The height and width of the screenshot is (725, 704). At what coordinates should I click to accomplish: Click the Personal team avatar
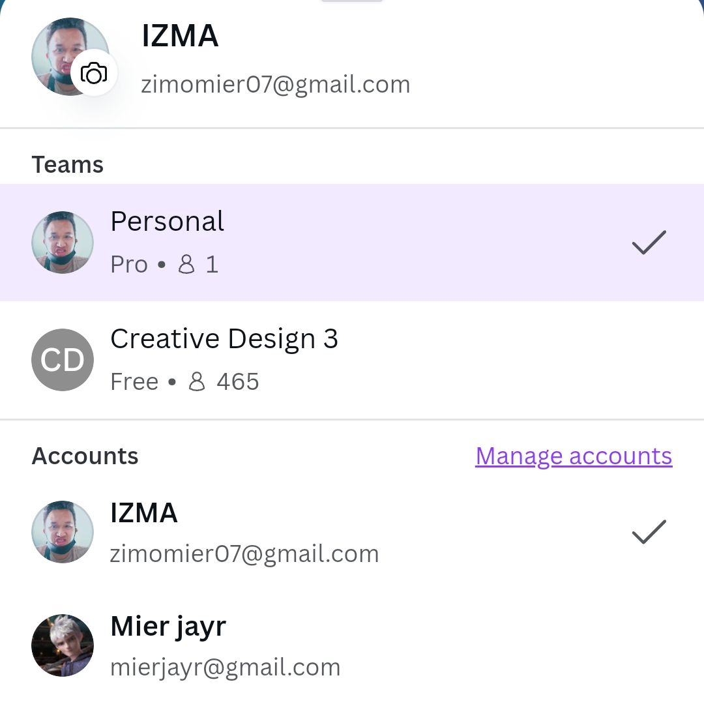tap(63, 243)
